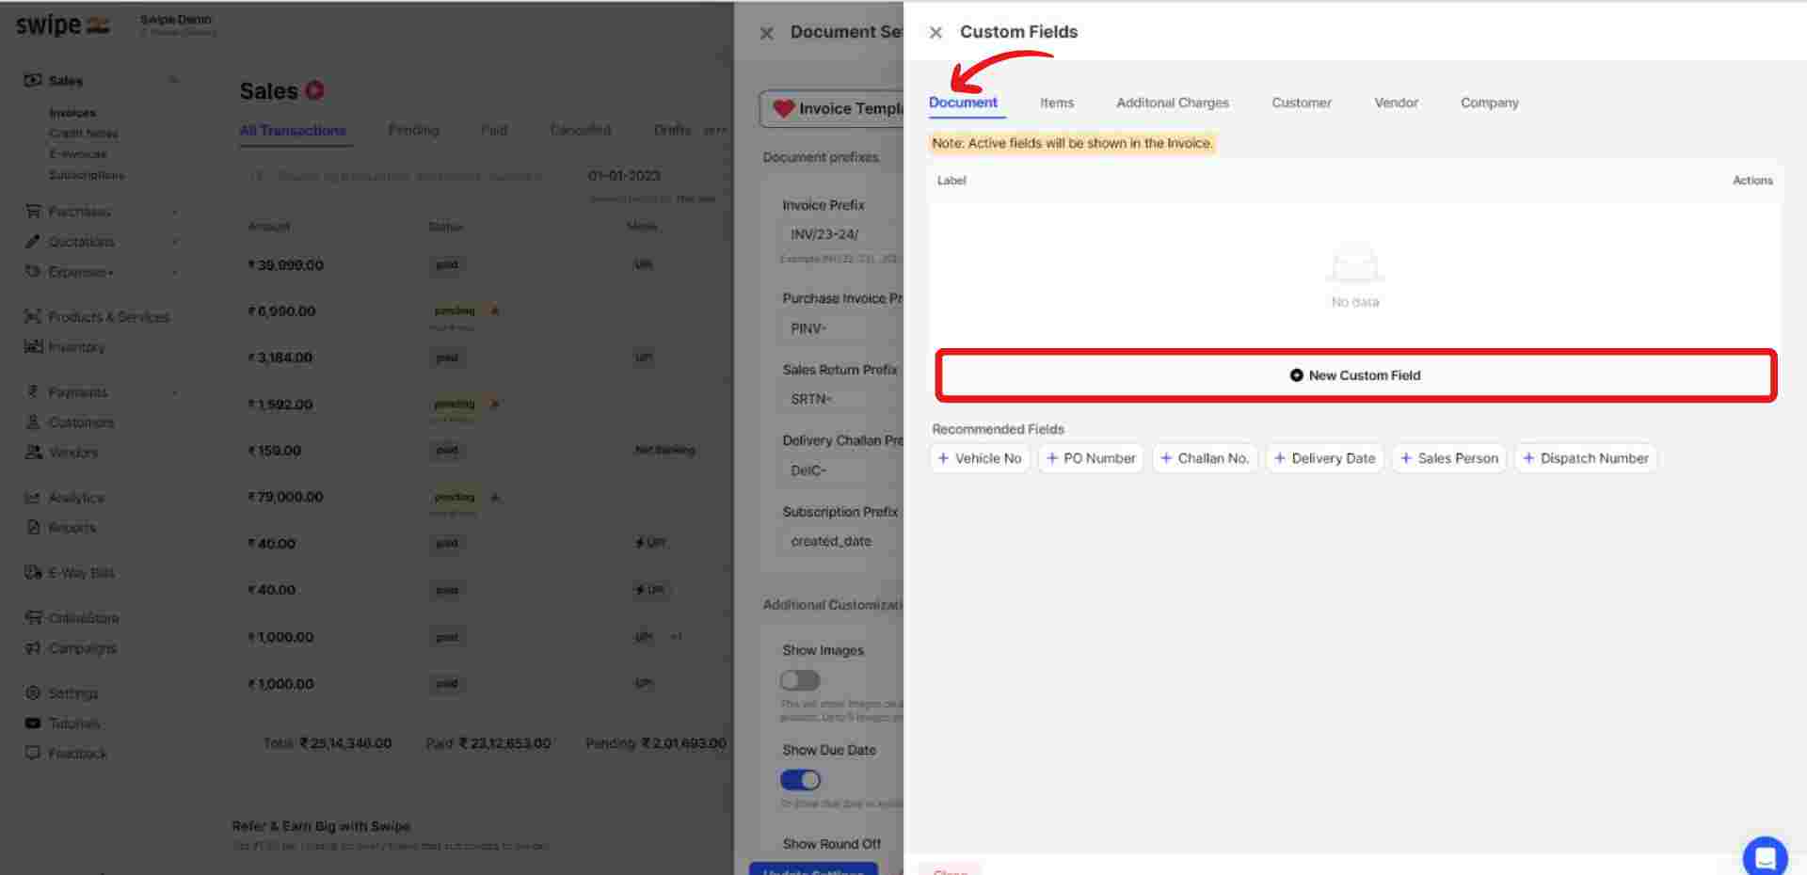
Task: Select the Document tab
Action: pos(963,103)
